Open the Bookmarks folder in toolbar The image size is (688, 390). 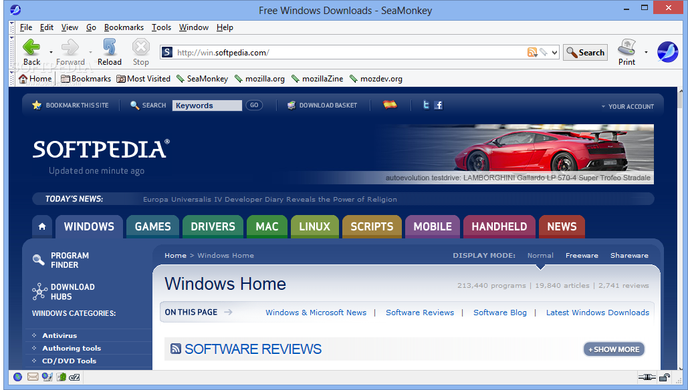(x=86, y=79)
